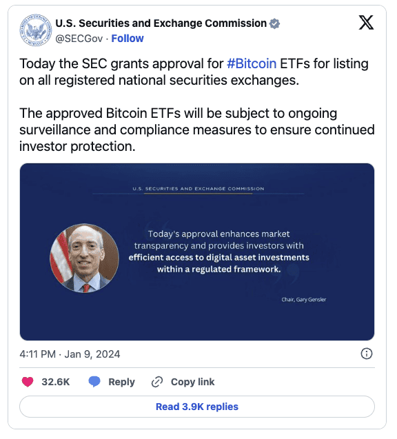Open the #Bitcoin hashtag link
The height and width of the screenshot is (439, 397).
[252, 63]
